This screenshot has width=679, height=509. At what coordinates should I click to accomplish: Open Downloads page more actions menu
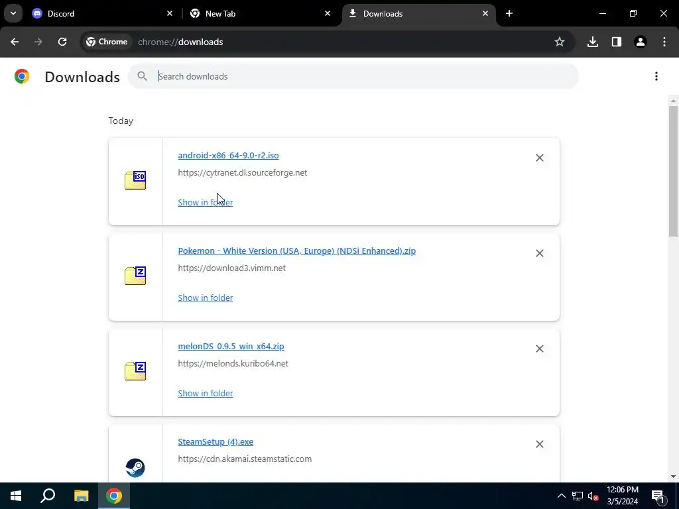pyautogui.click(x=656, y=76)
